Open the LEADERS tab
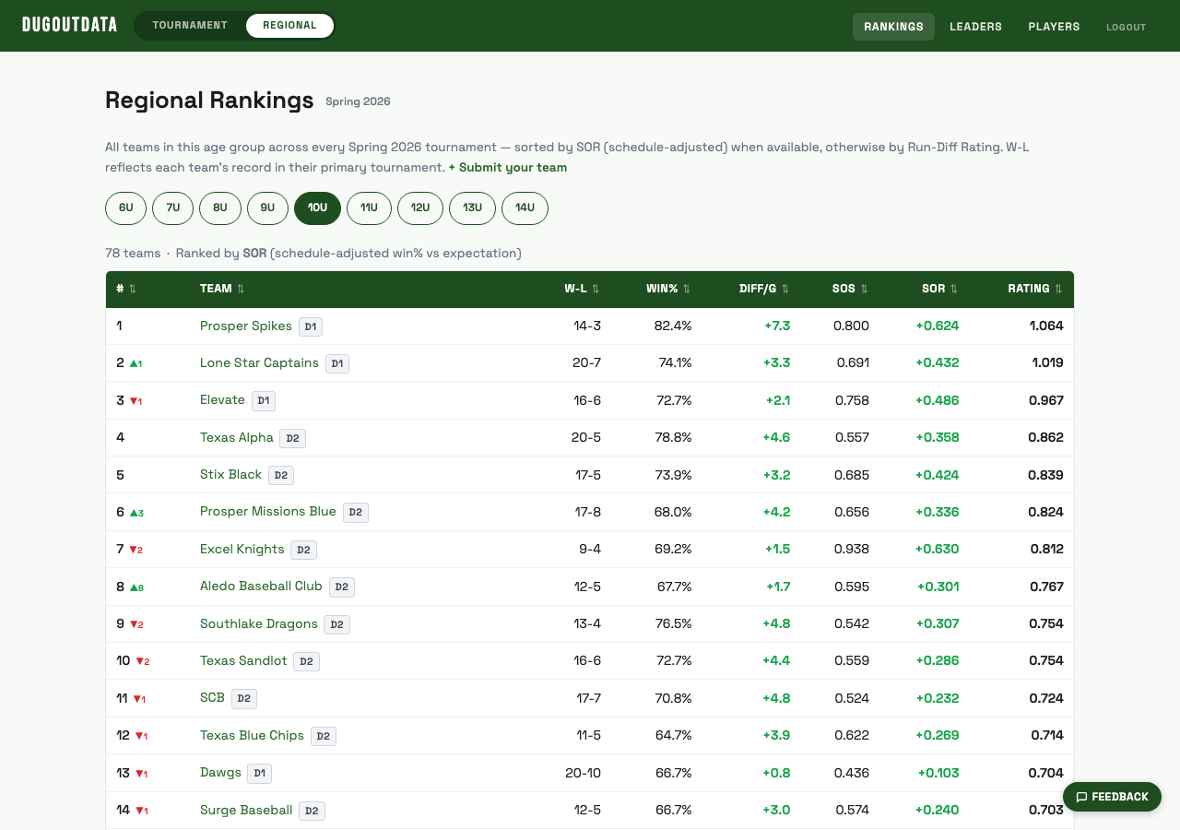The width and height of the screenshot is (1180, 830). coord(975,27)
